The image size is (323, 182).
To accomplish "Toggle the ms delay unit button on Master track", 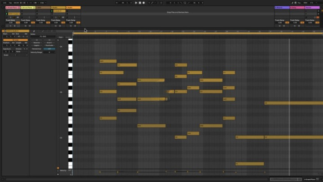I will coord(317,23).
